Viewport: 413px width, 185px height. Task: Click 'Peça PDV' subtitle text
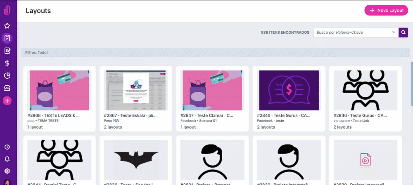click(x=112, y=121)
